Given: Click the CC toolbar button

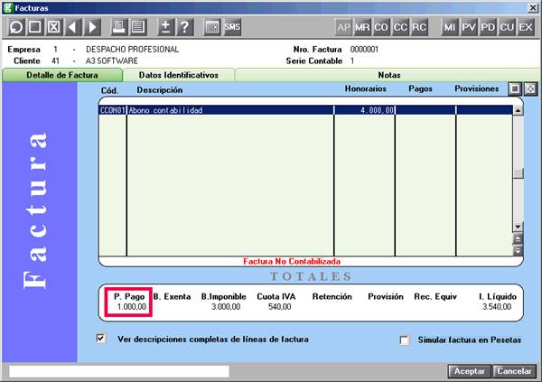Looking at the screenshot, I should pos(400,27).
